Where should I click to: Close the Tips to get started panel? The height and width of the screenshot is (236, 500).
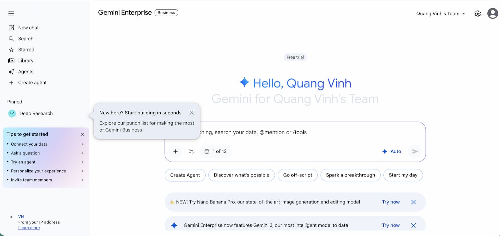82,135
